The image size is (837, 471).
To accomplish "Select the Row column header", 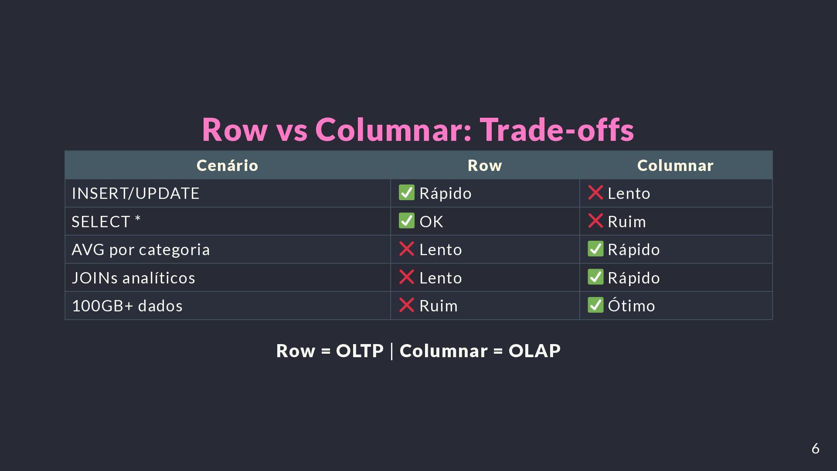I will [485, 165].
